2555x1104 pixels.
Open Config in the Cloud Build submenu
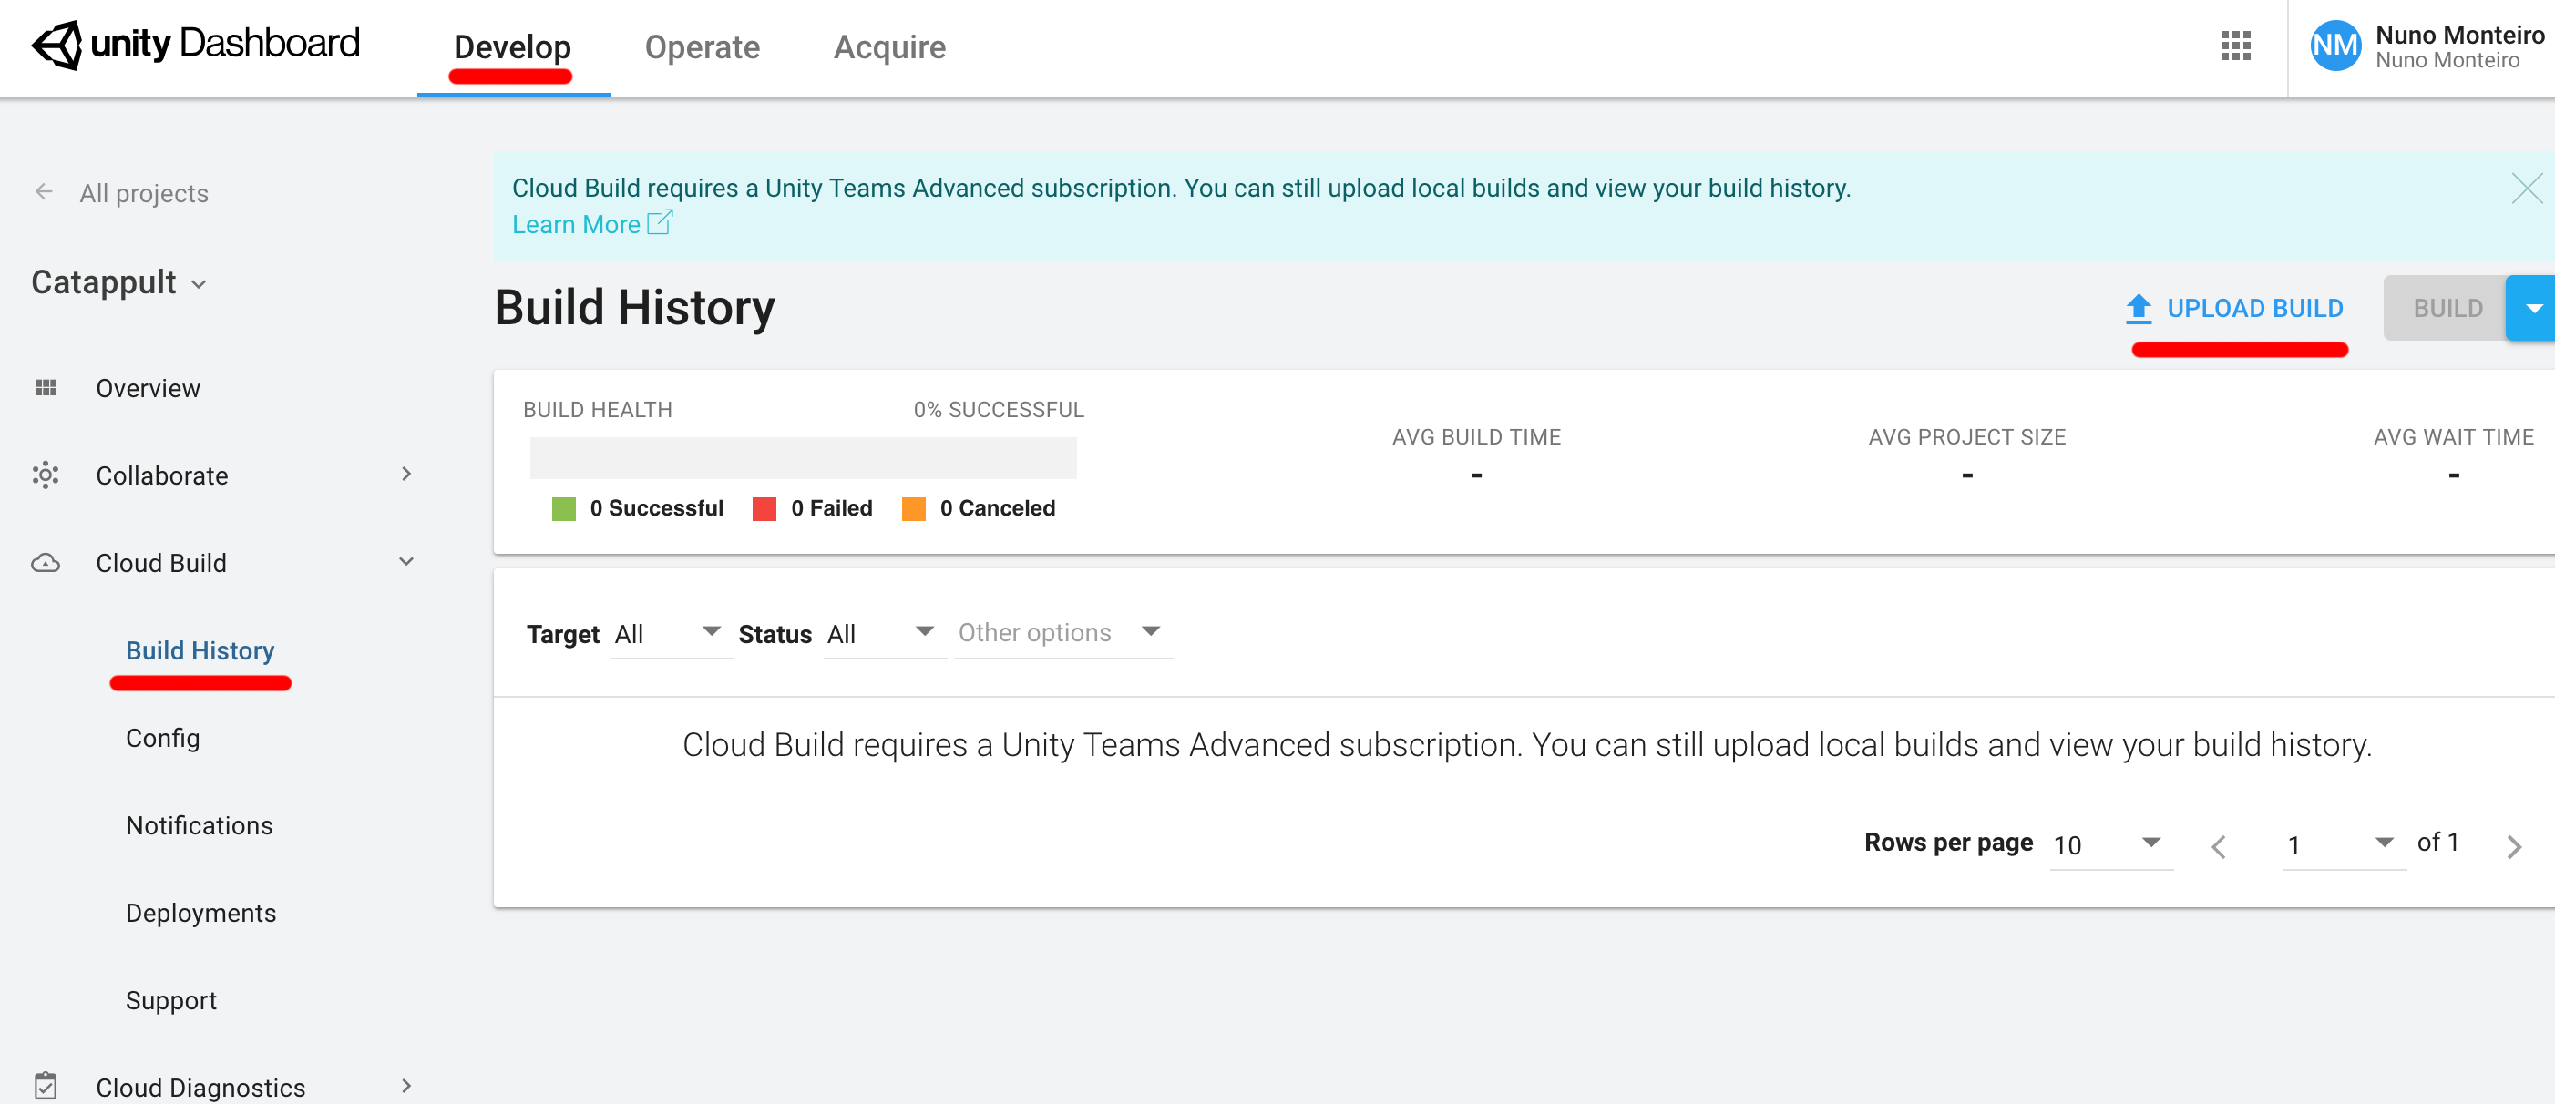[163, 737]
